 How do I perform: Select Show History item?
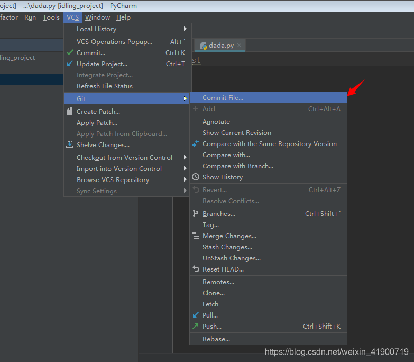click(268, 177)
